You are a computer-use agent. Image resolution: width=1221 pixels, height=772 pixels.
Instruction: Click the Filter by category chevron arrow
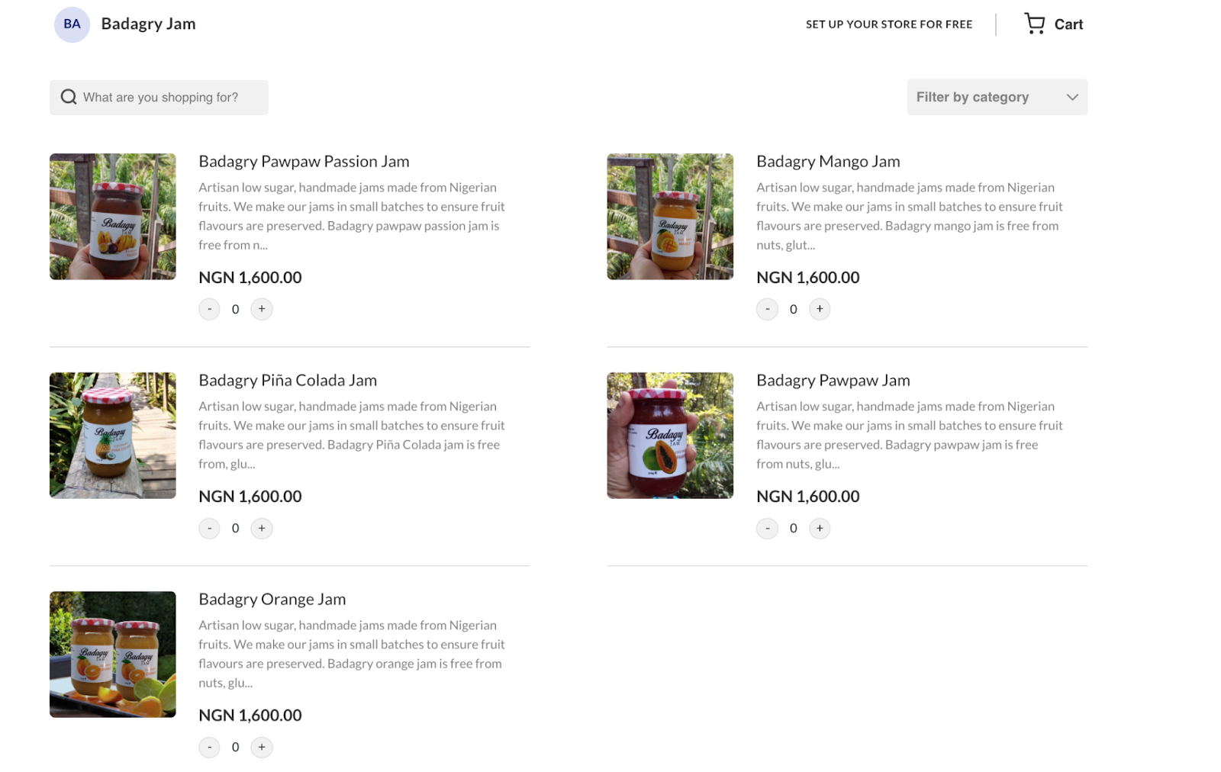point(1071,97)
